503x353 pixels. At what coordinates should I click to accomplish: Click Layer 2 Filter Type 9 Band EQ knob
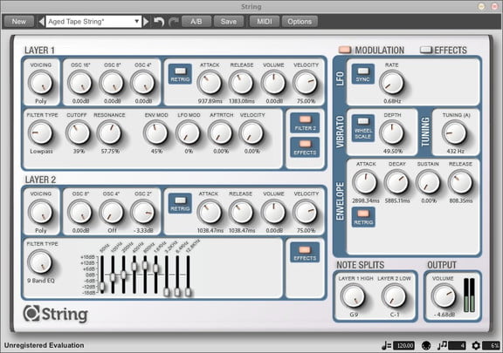click(40, 262)
